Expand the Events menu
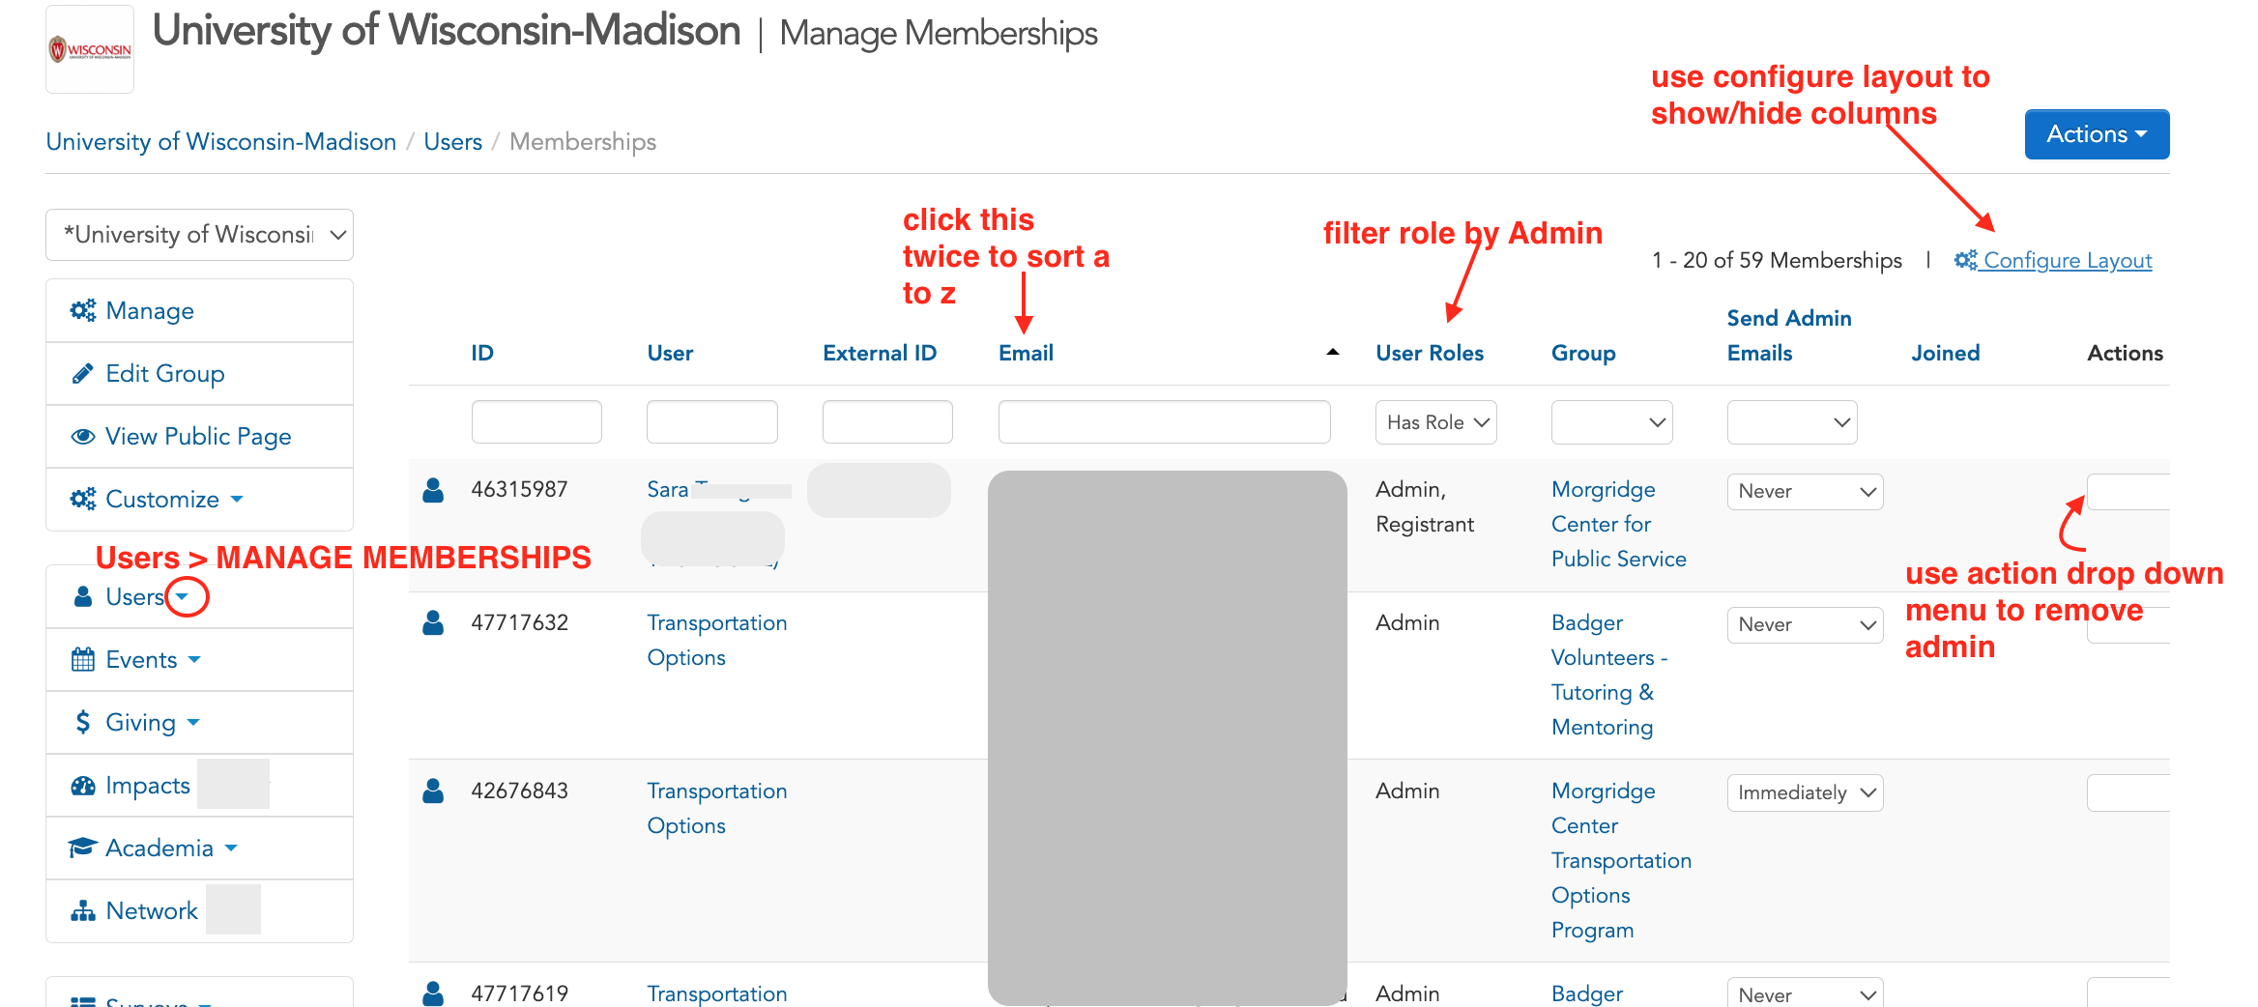This screenshot has height=1007, width=2258. [199, 659]
